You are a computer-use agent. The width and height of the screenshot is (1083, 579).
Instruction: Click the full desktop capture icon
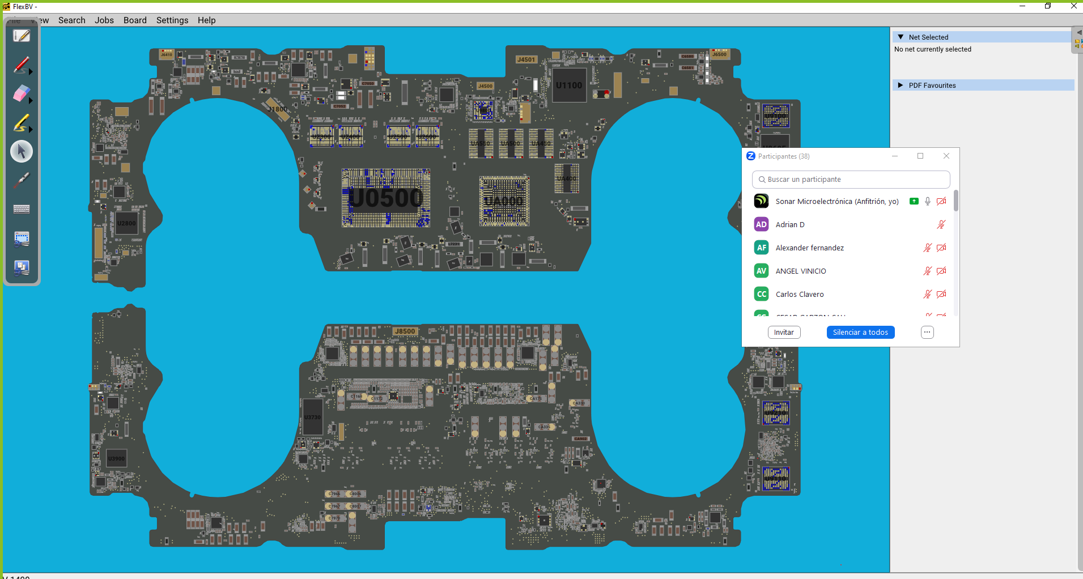tap(22, 267)
